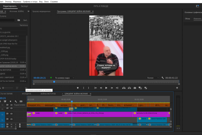Switch to the Экспорт workspace tab

(24, 6)
